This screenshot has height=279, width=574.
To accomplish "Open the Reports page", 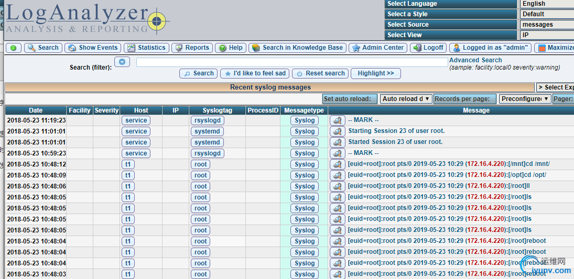I will 192,48.
